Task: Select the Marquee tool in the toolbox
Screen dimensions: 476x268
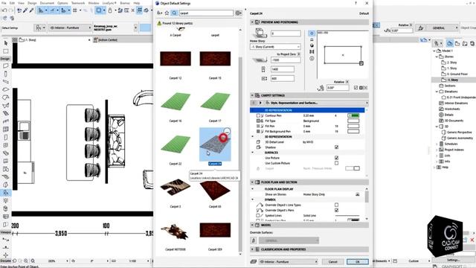Action: (x=6, y=51)
